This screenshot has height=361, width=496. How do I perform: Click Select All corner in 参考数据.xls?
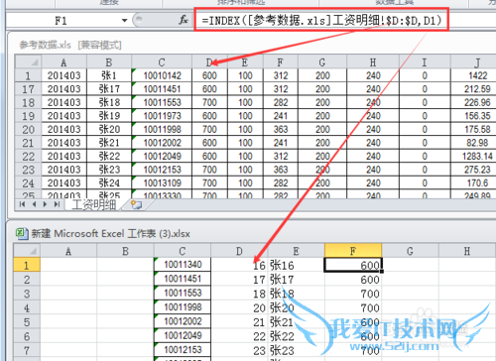28,61
